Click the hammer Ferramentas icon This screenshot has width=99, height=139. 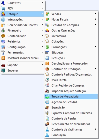click(x=3, y=52)
